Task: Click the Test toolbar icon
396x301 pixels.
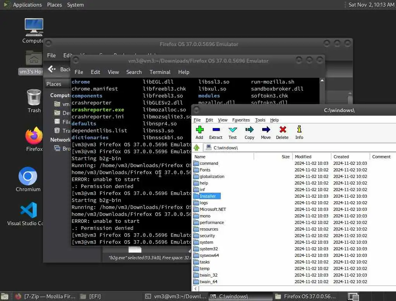Action: (232, 132)
